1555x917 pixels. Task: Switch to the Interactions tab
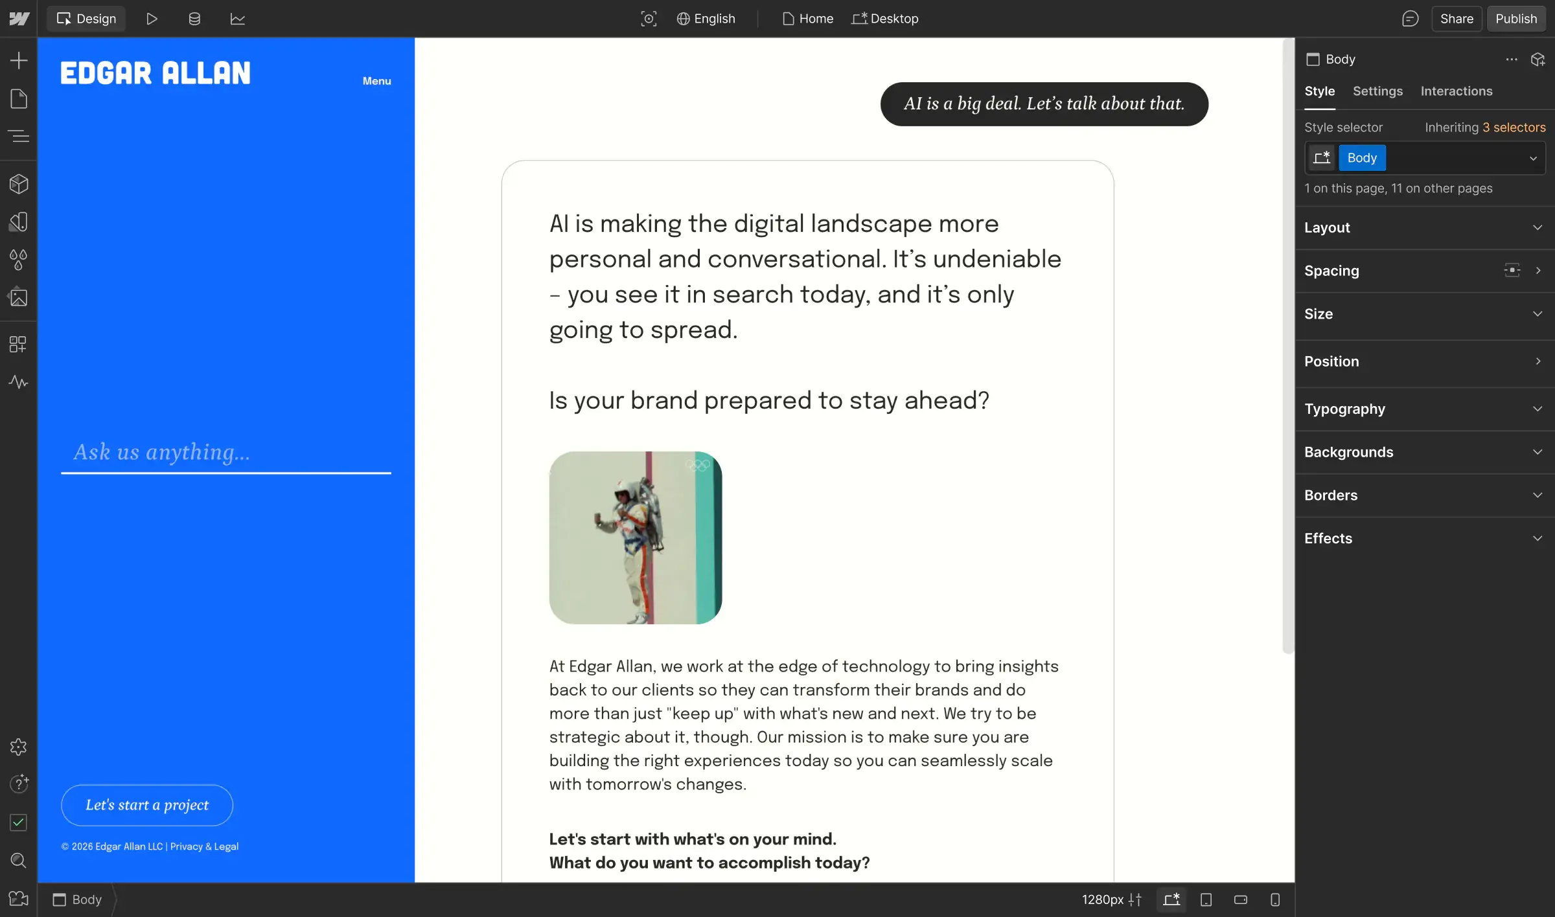[x=1456, y=91]
